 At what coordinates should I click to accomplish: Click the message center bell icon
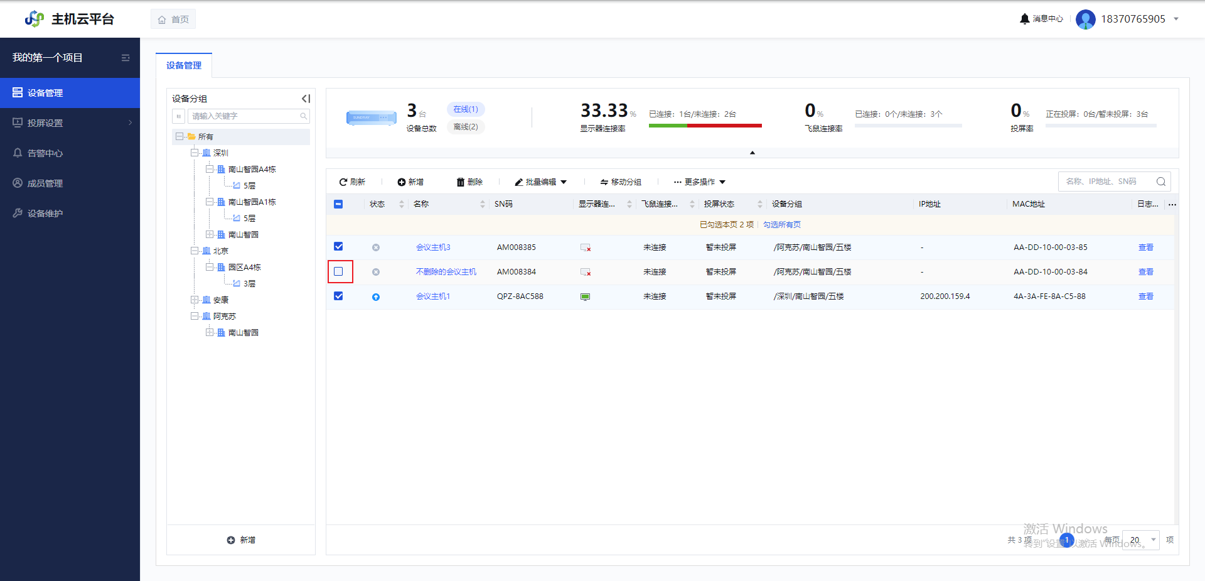point(1024,19)
